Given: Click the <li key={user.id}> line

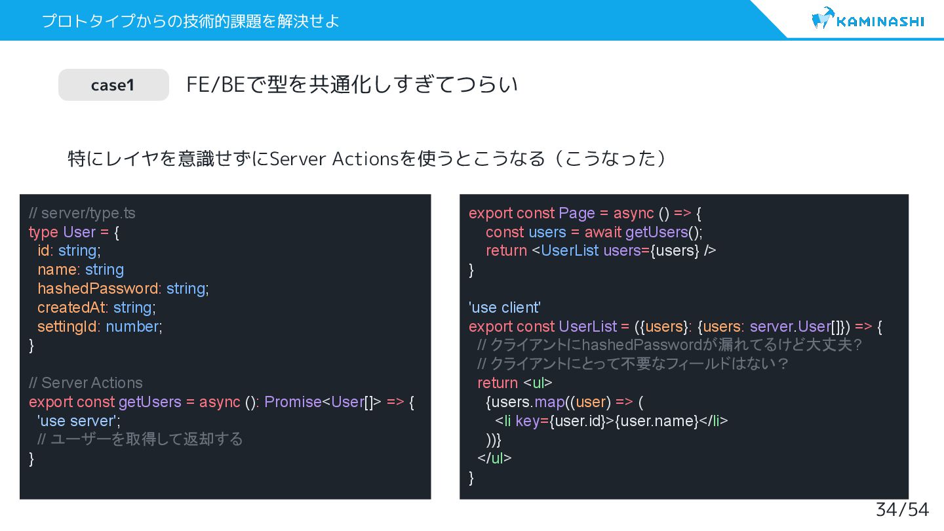Looking at the screenshot, I should (611, 421).
